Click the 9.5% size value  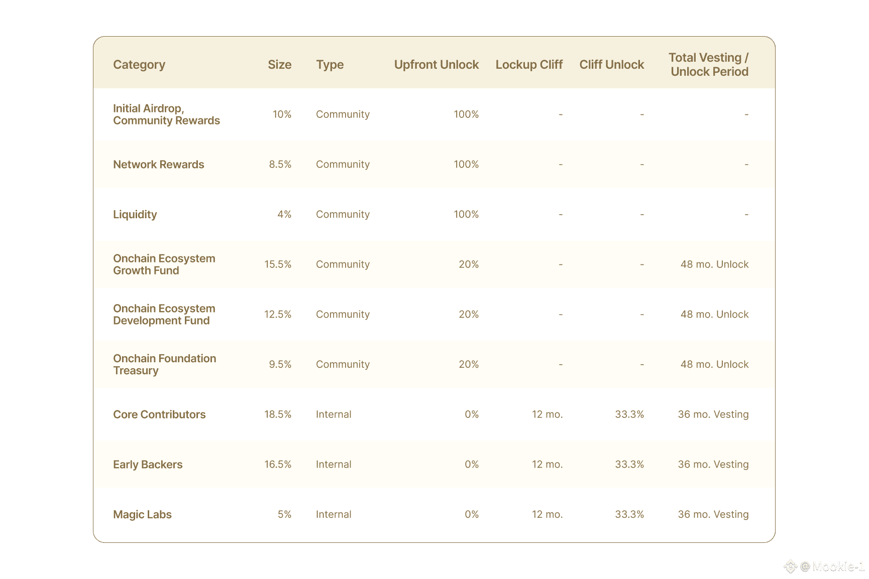[x=280, y=364]
